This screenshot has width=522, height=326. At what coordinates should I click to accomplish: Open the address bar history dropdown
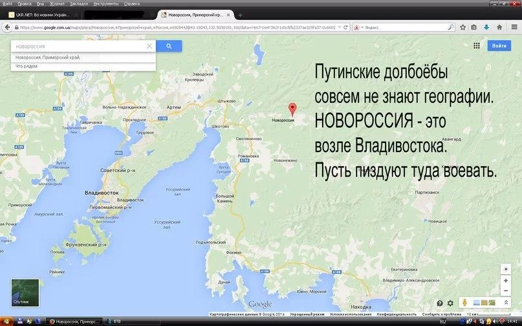pyautogui.click(x=339, y=27)
